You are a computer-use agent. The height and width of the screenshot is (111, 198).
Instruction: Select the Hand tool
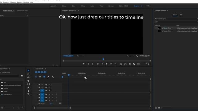point(28,91)
